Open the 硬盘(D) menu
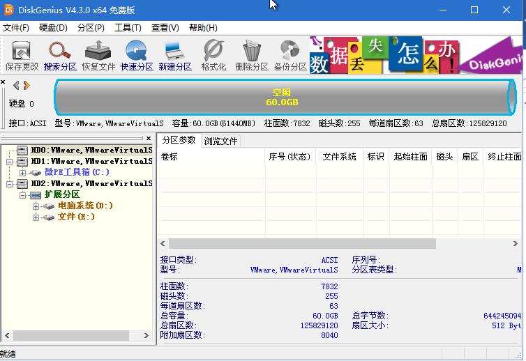Image resolution: width=526 pixels, height=361 pixels. click(x=53, y=28)
